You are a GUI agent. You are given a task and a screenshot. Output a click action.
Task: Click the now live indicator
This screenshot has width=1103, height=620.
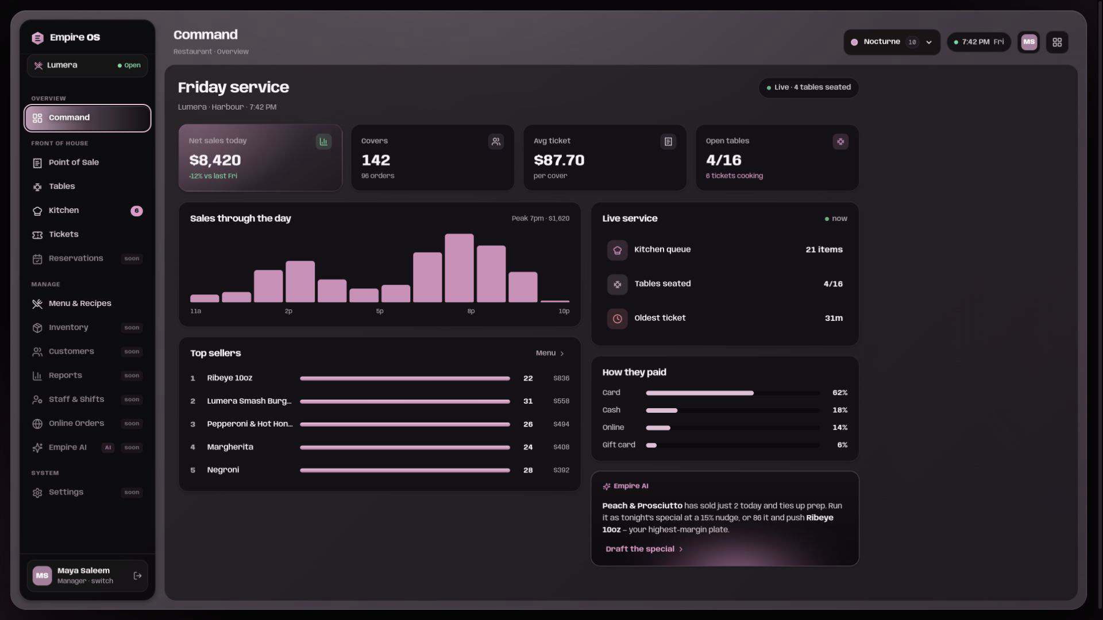click(x=836, y=219)
